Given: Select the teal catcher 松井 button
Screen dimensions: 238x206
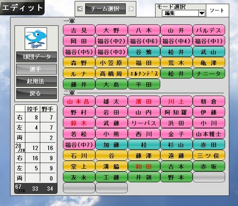Looking at the screenshot, I should click(x=177, y=52).
